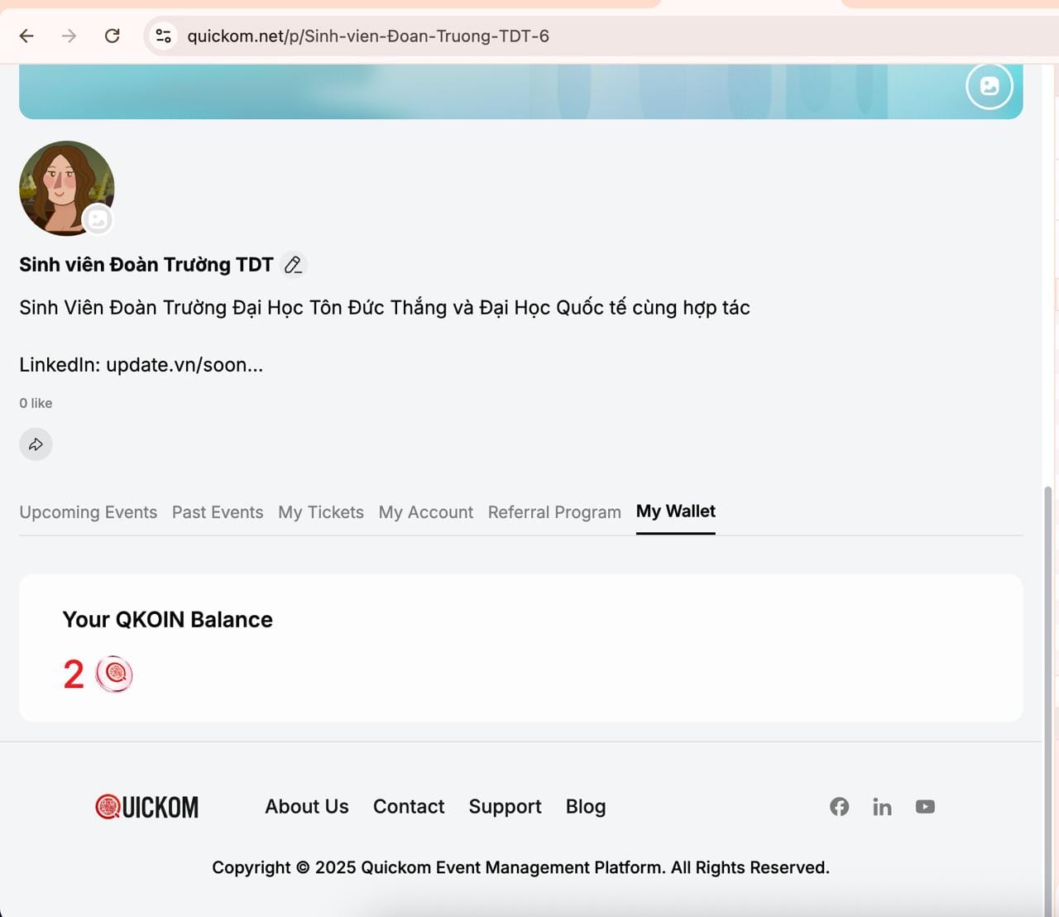Open Quickom LinkedIn page
This screenshot has height=917, width=1059.
[x=882, y=807]
